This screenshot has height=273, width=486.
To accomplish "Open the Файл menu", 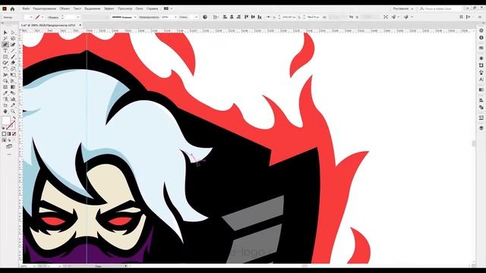I will click(26, 8).
